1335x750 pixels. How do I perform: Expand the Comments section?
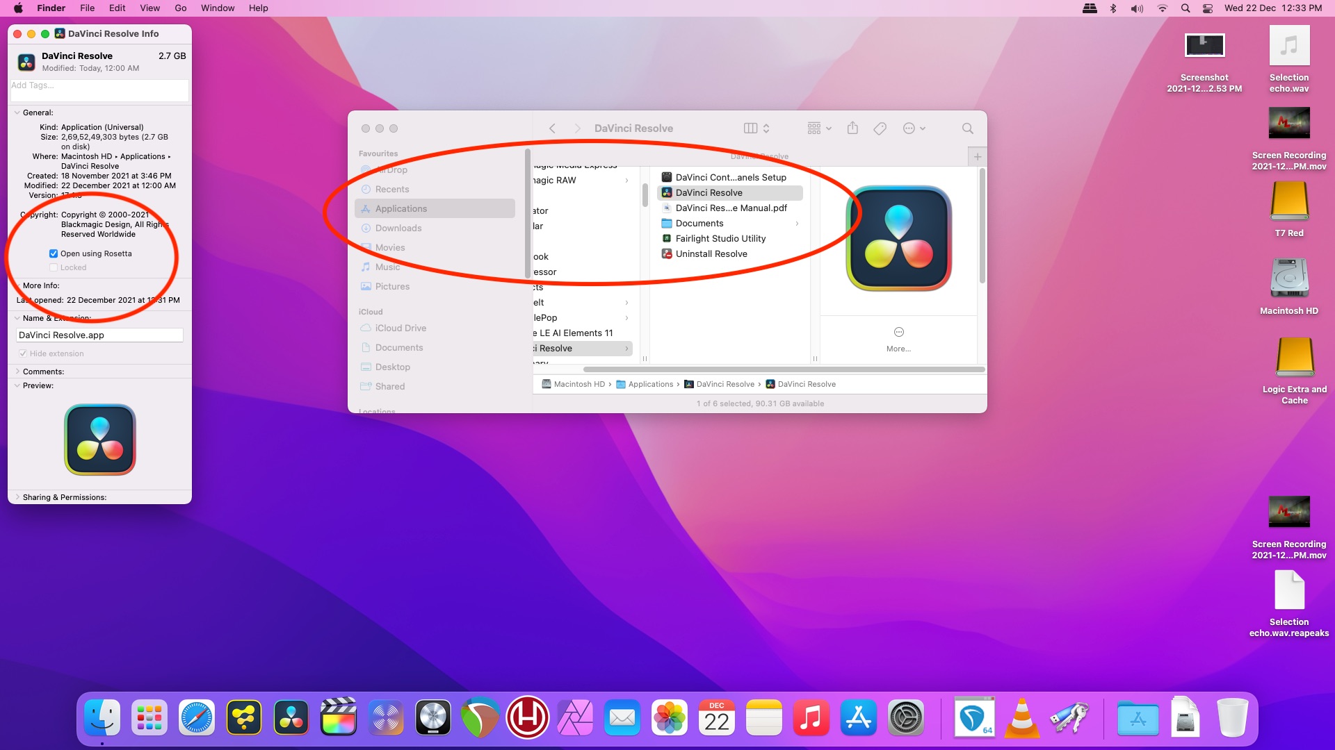pyautogui.click(x=17, y=372)
